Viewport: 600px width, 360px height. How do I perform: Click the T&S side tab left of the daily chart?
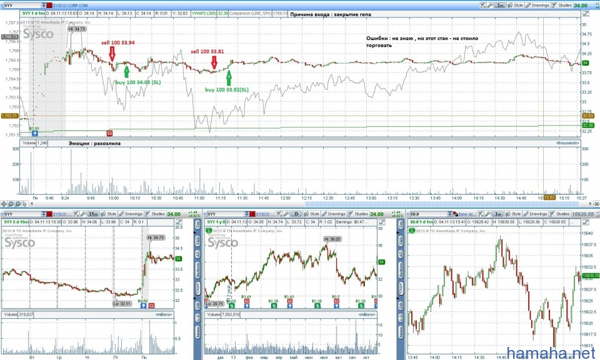pyautogui.click(x=198, y=241)
